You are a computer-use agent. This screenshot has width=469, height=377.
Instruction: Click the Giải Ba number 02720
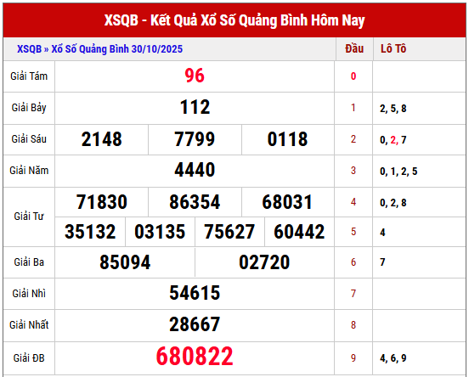264,262
